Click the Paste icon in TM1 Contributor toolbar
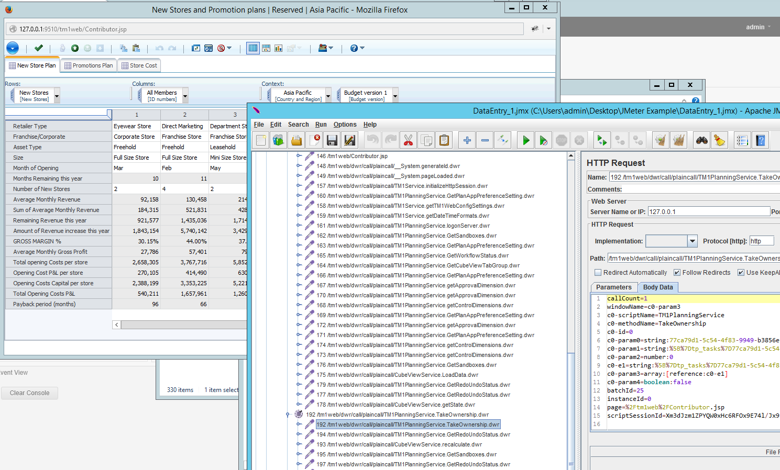 click(x=136, y=48)
